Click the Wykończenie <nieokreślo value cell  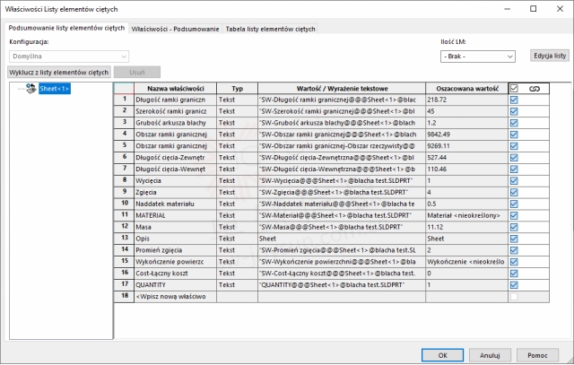[x=466, y=262]
